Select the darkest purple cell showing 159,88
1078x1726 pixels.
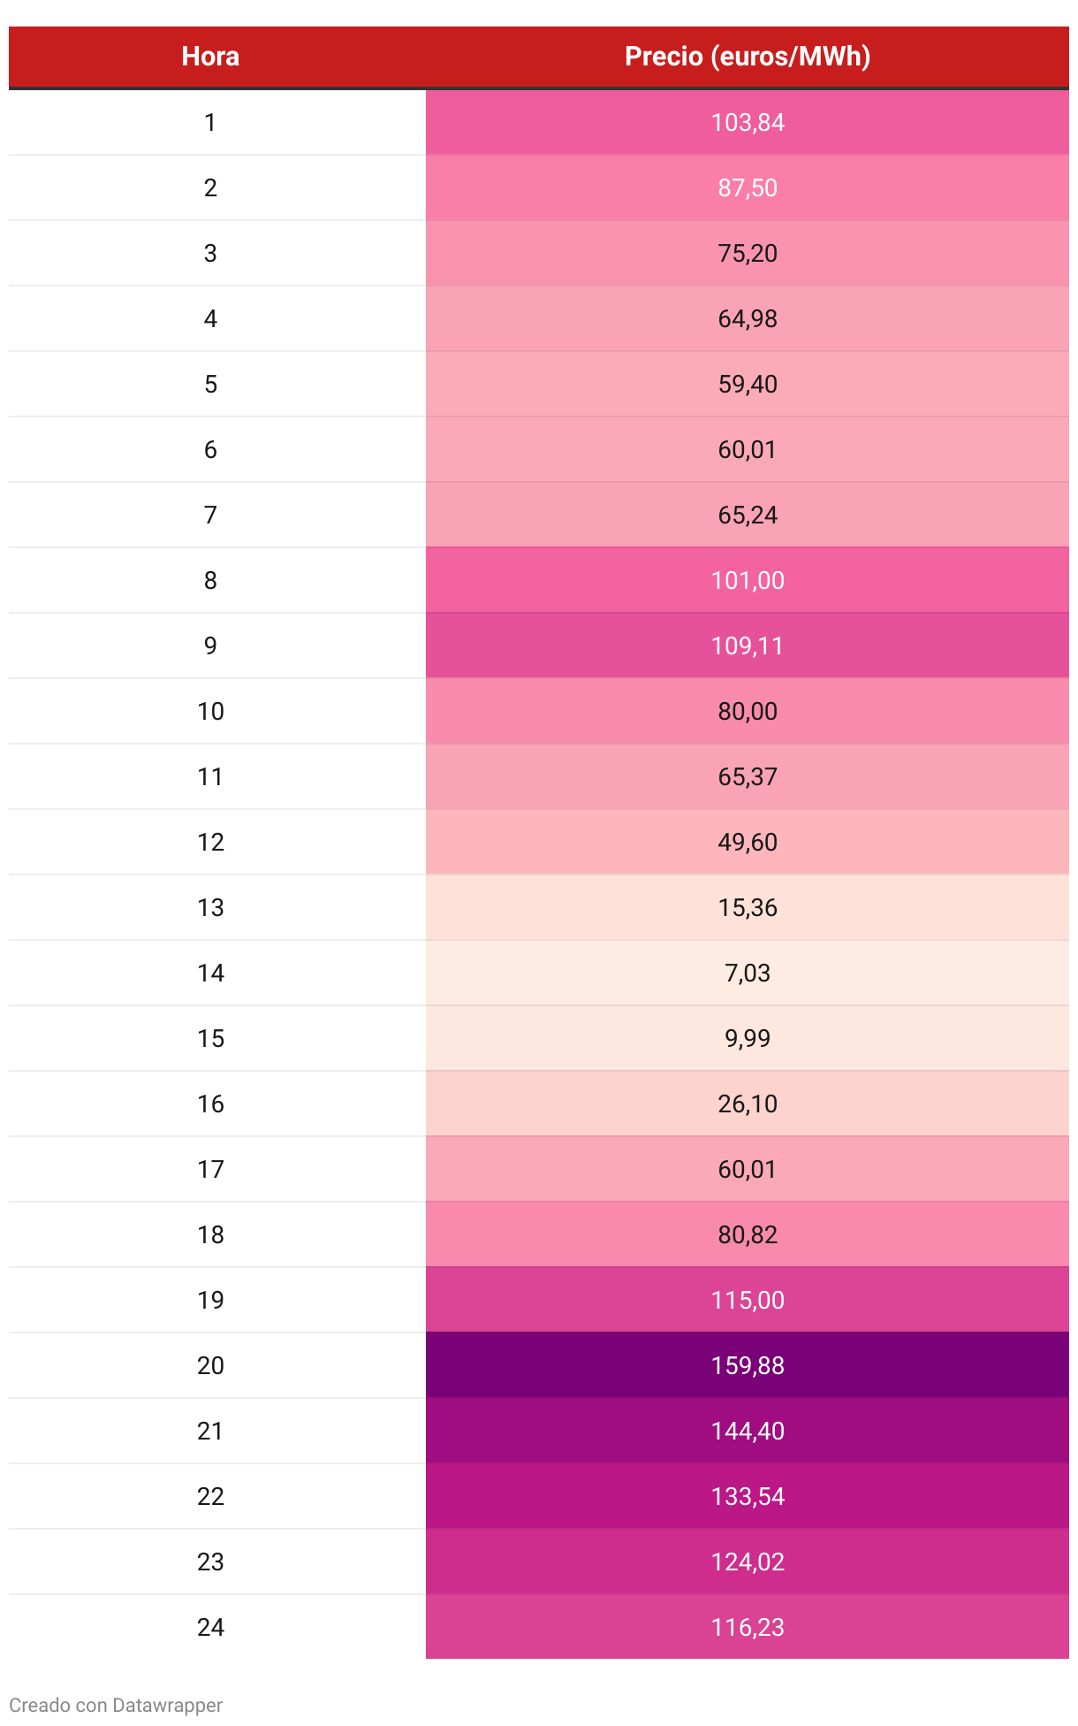point(748,1365)
